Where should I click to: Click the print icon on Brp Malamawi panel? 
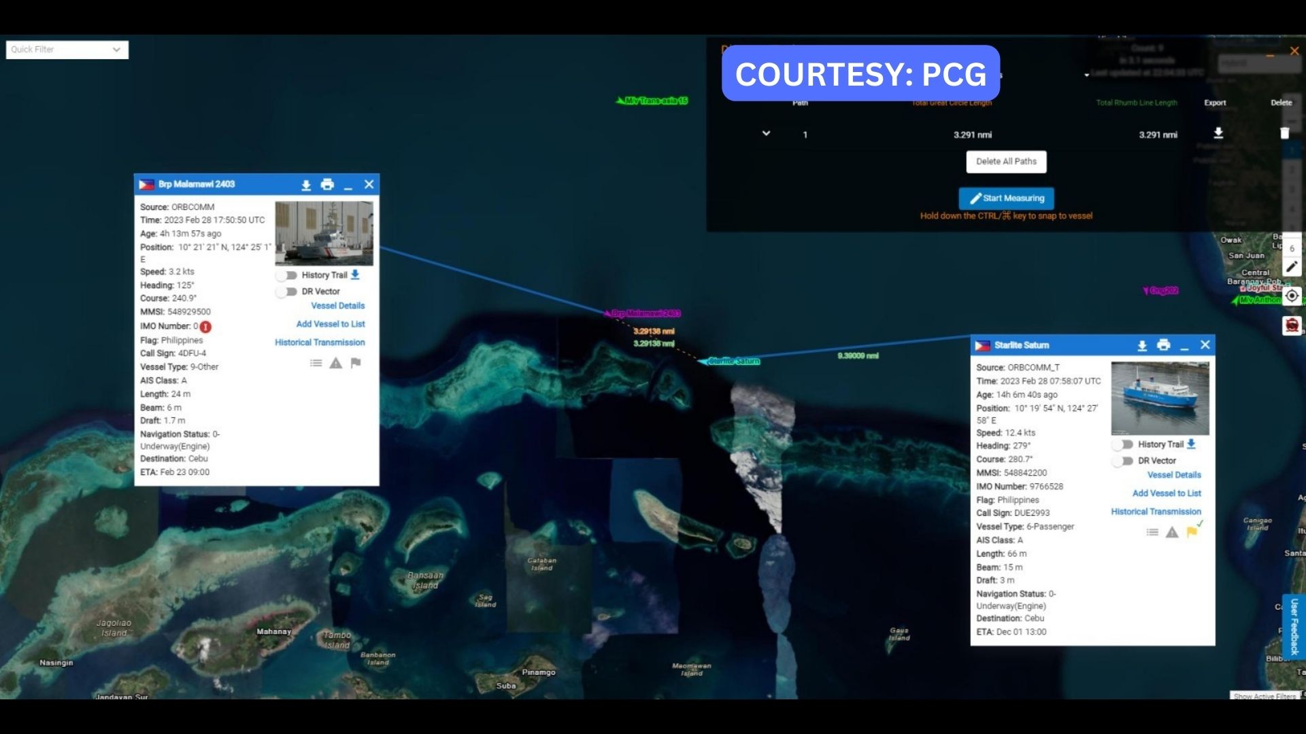click(x=326, y=183)
